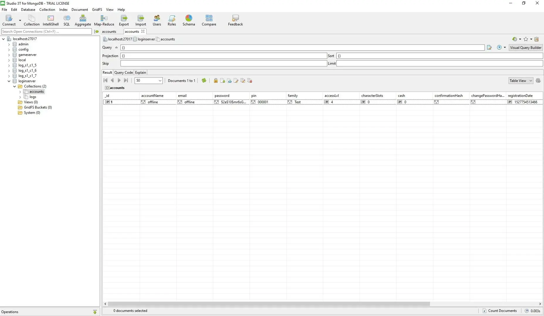Go to the next results page
Viewport: 544px width, 316px height.
pos(119,80)
